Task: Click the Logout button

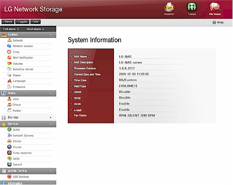Action: click(x=22, y=22)
